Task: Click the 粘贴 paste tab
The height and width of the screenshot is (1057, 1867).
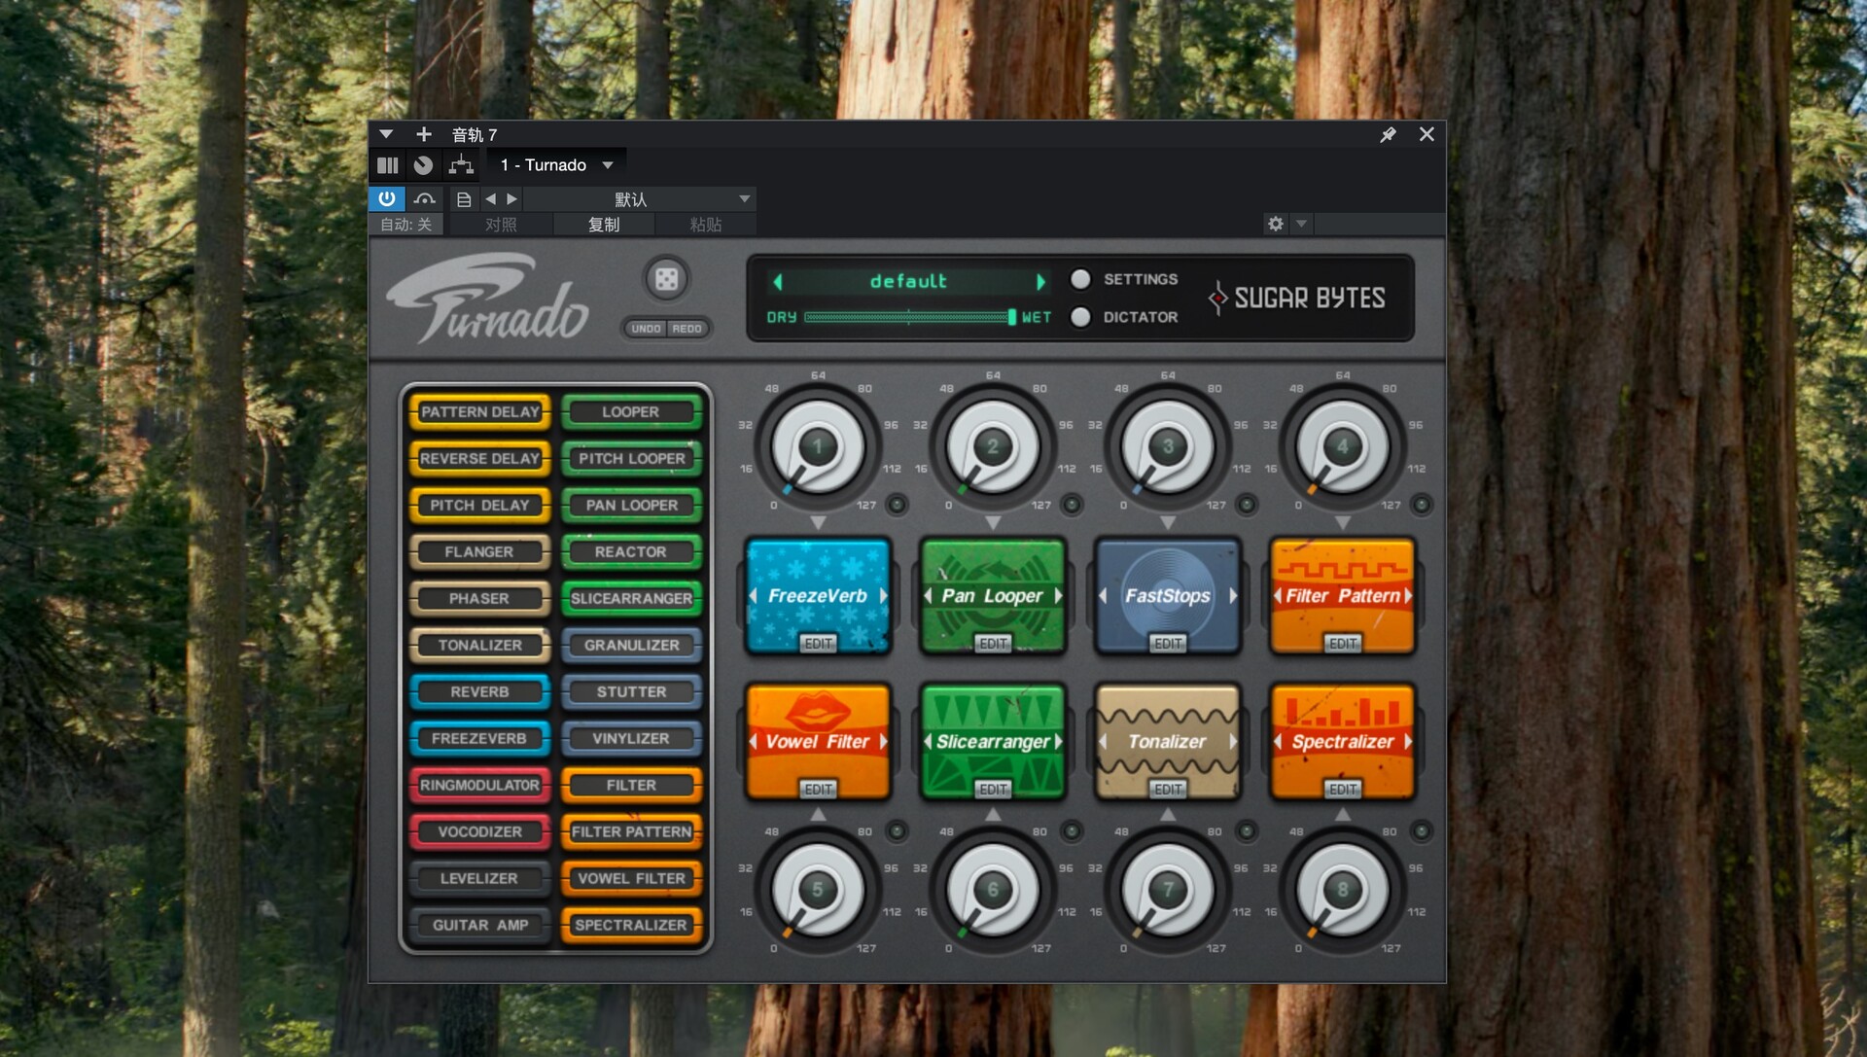Action: (x=706, y=225)
